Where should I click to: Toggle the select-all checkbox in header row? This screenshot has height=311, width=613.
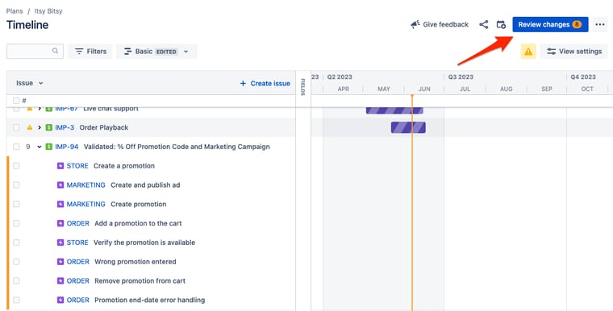pyautogui.click(x=16, y=101)
